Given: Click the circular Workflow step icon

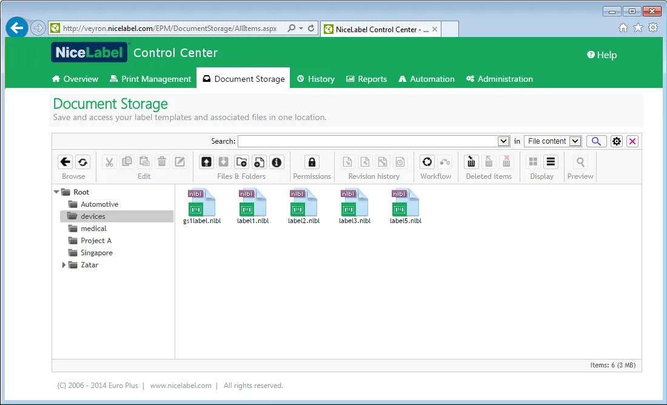Looking at the screenshot, I should coord(427,162).
